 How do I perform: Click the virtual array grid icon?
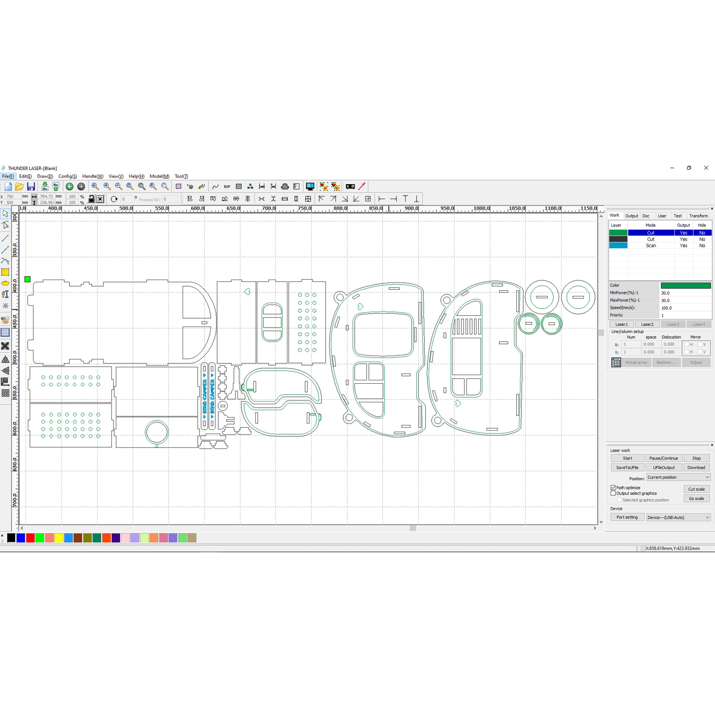click(x=616, y=363)
